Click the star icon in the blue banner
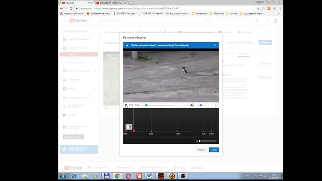This screenshot has height=181, width=322. (127, 45)
